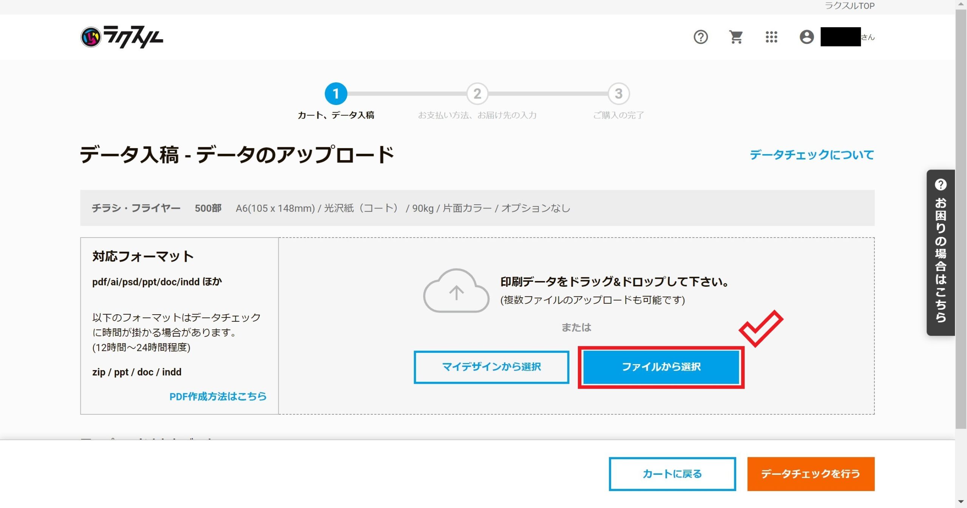The height and width of the screenshot is (508, 967).
Task: Click the question icon on side help tab
Action: 940,185
